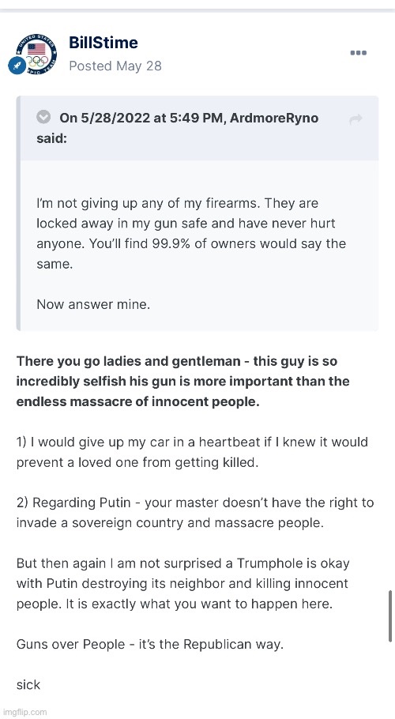Click the quote's go-to-post arrow icon

(x=355, y=119)
